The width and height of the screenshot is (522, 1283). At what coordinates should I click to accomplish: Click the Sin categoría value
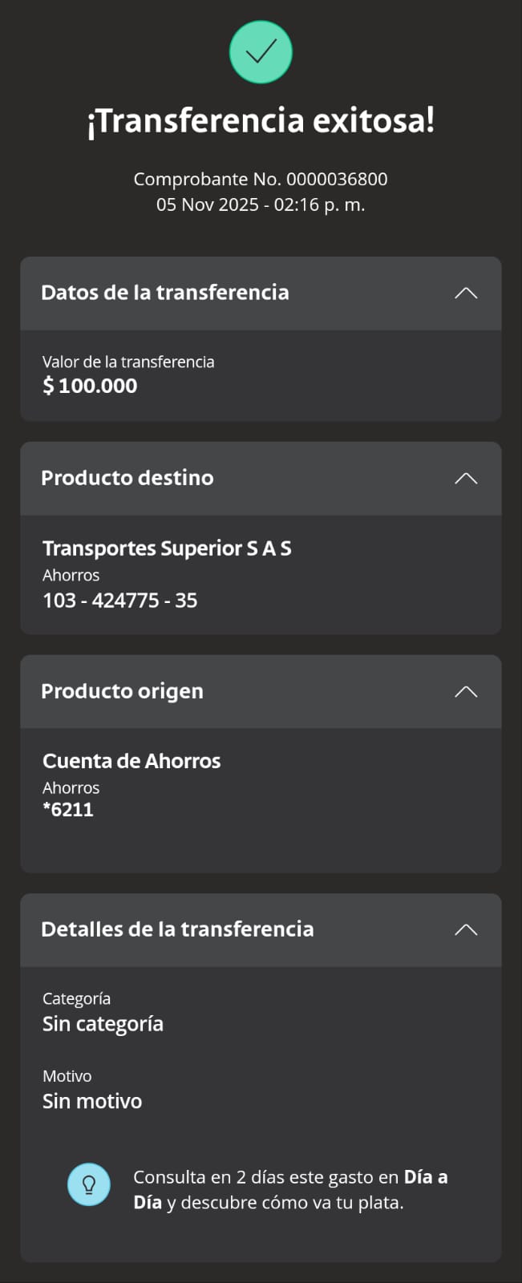pos(103,1024)
